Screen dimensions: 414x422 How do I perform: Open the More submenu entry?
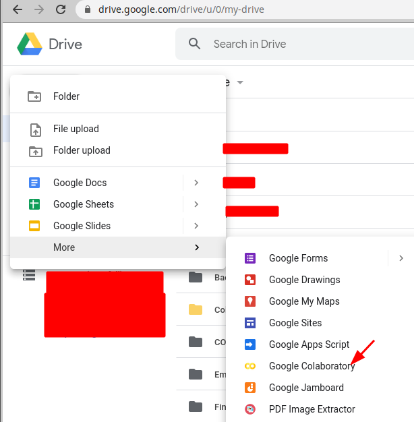118,247
